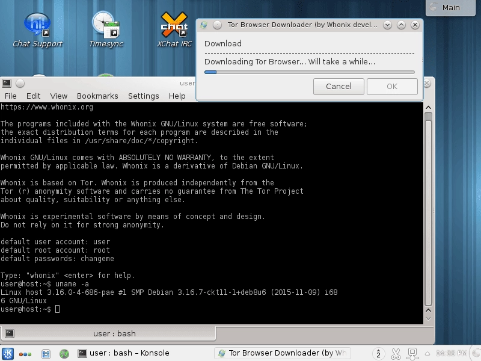Click the 'Downloading Tor Browser...' status text
This screenshot has height=361, width=481.
pos(290,62)
